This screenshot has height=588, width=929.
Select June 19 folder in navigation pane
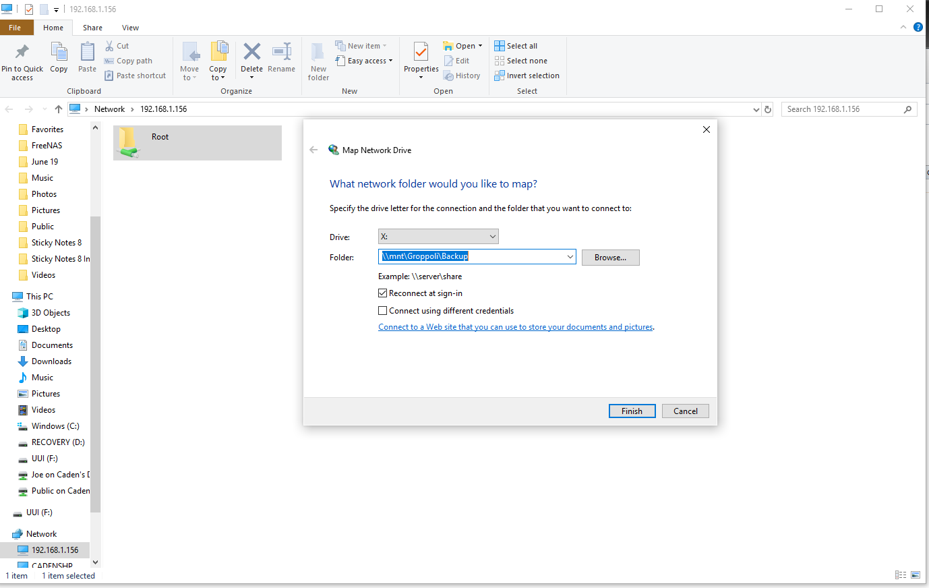[44, 162]
